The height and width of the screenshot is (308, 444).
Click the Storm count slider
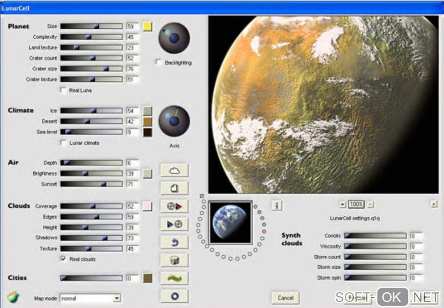click(x=375, y=257)
